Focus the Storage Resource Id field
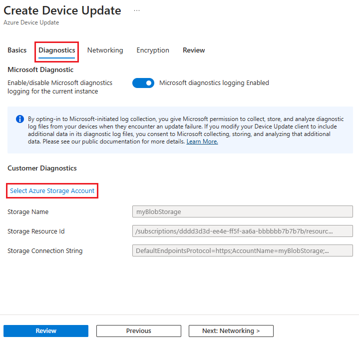Image resolution: width=359 pixels, height=343 pixels. pos(242,231)
